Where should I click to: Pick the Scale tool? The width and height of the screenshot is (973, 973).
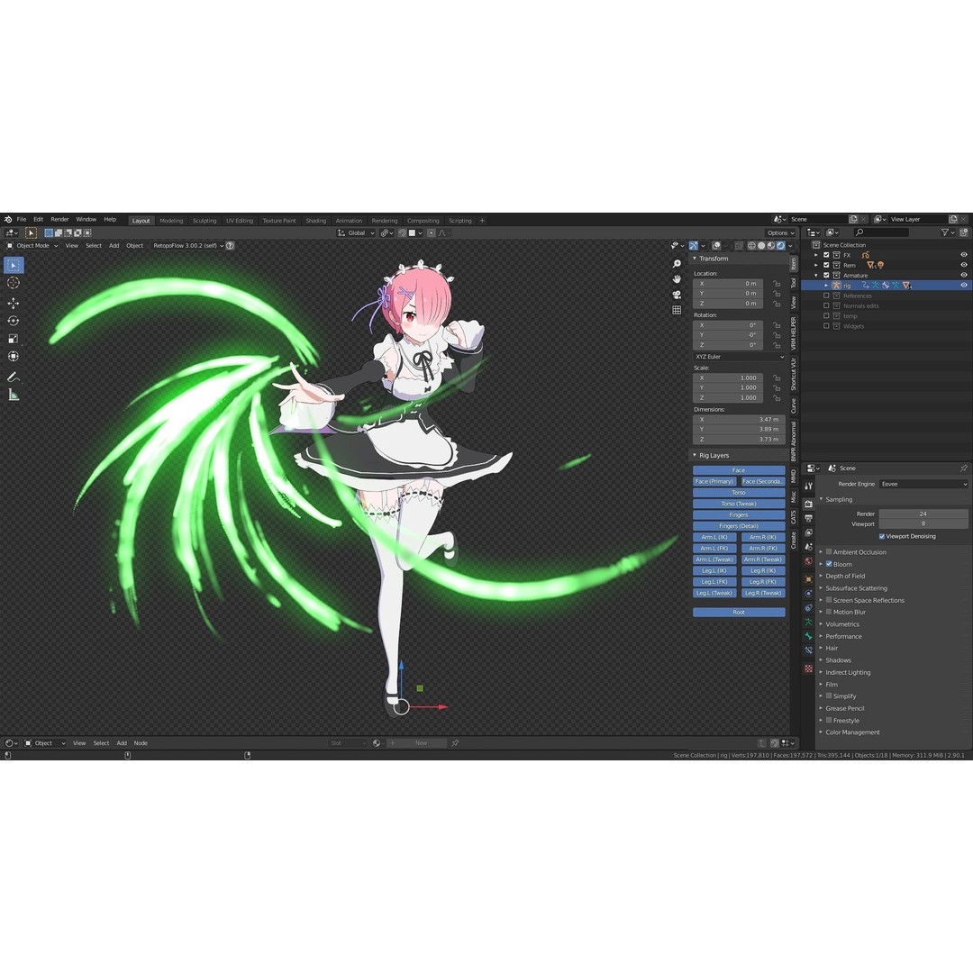coord(13,339)
